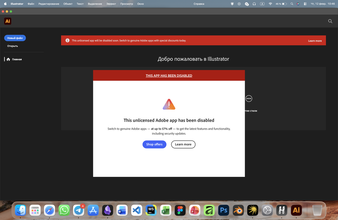Screen dimensions: 338x220
Task: Open Figma from the dock
Action: coord(180,210)
